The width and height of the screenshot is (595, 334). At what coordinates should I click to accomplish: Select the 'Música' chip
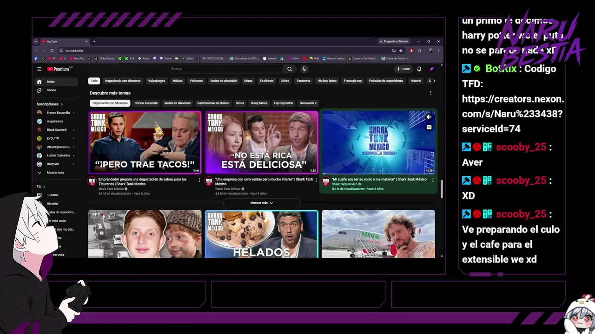178,81
